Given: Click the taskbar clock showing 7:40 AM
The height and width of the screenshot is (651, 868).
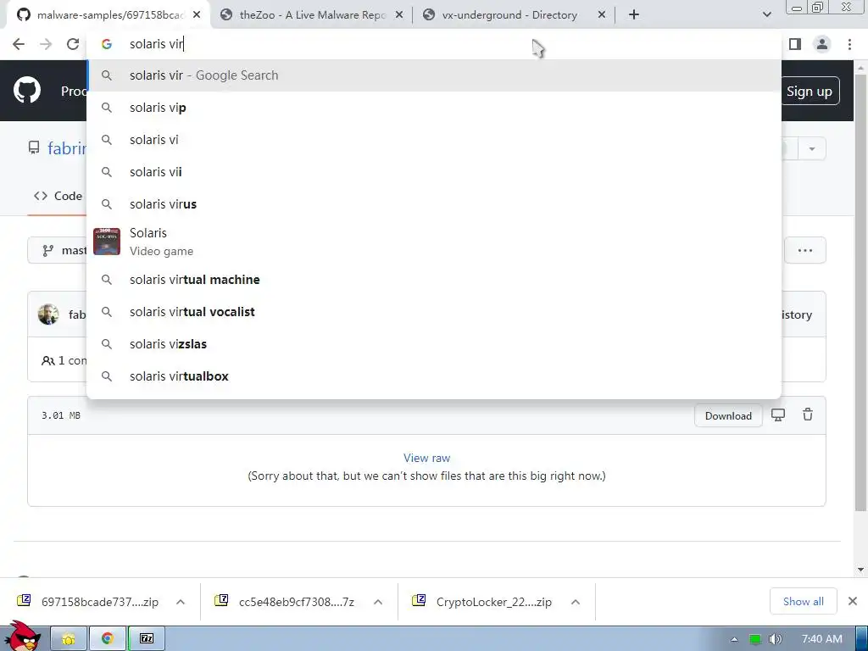Looking at the screenshot, I should [x=822, y=639].
